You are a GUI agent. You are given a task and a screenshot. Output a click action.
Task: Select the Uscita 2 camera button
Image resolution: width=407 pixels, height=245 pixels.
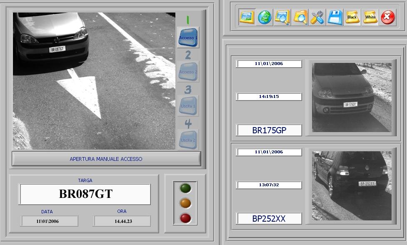tap(188, 140)
